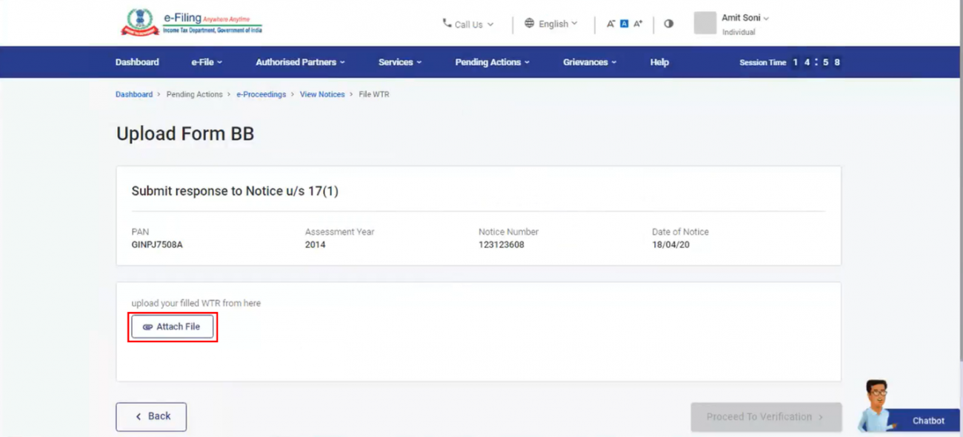Click the blue default font size icon
Image resolution: width=963 pixels, height=437 pixels.
[x=623, y=23]
